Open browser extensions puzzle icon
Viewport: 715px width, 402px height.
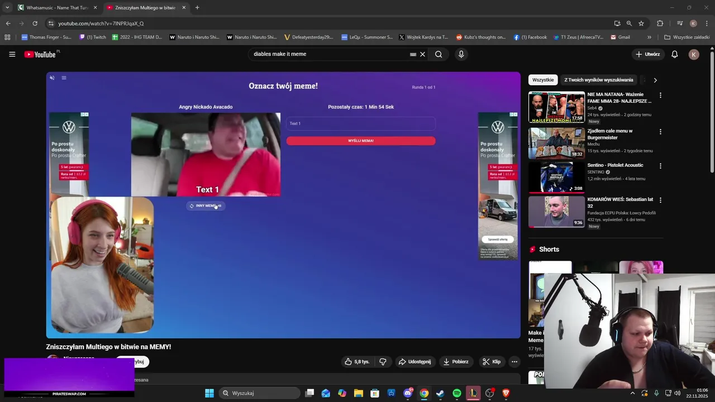(x=660, y=23)
